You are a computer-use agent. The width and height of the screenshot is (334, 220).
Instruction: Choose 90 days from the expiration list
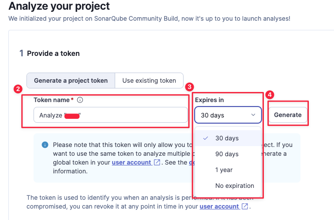pyautogui.click(x=227, y=154)
